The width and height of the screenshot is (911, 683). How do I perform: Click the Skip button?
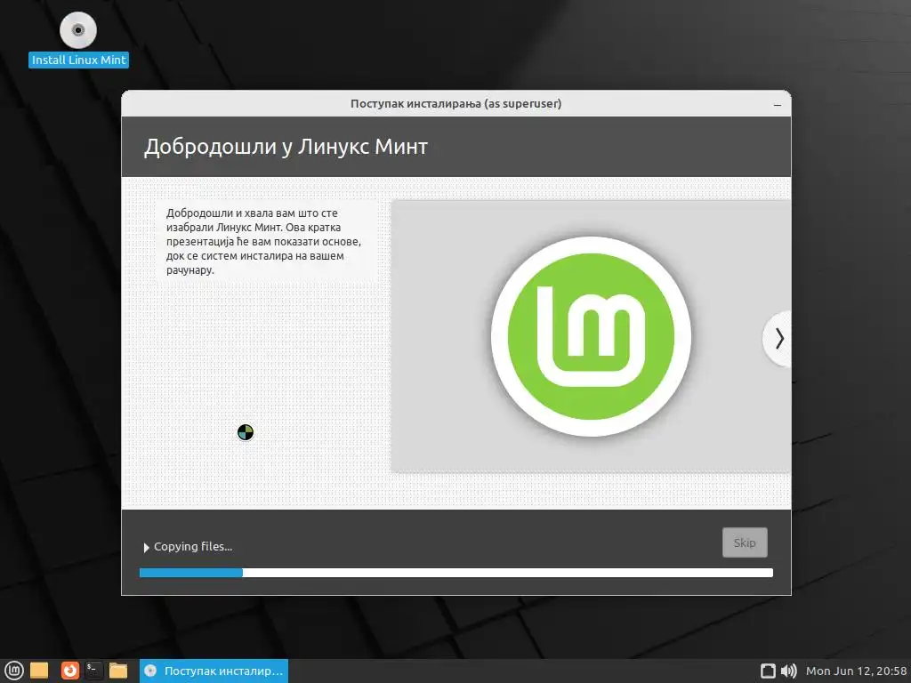(745, 542)
